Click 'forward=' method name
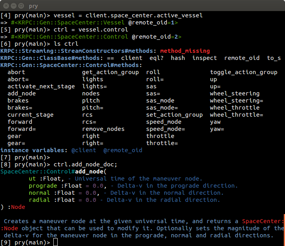Image resolution: width=285 pixels, height=246 pixels. tap(22, 129)
